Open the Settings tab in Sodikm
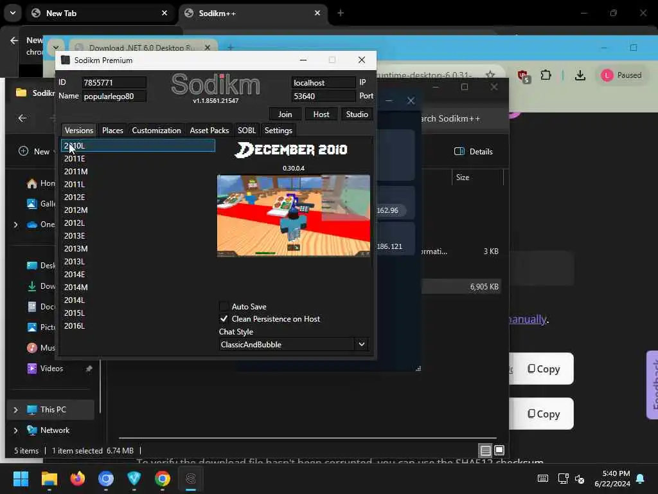 point(278,130)
